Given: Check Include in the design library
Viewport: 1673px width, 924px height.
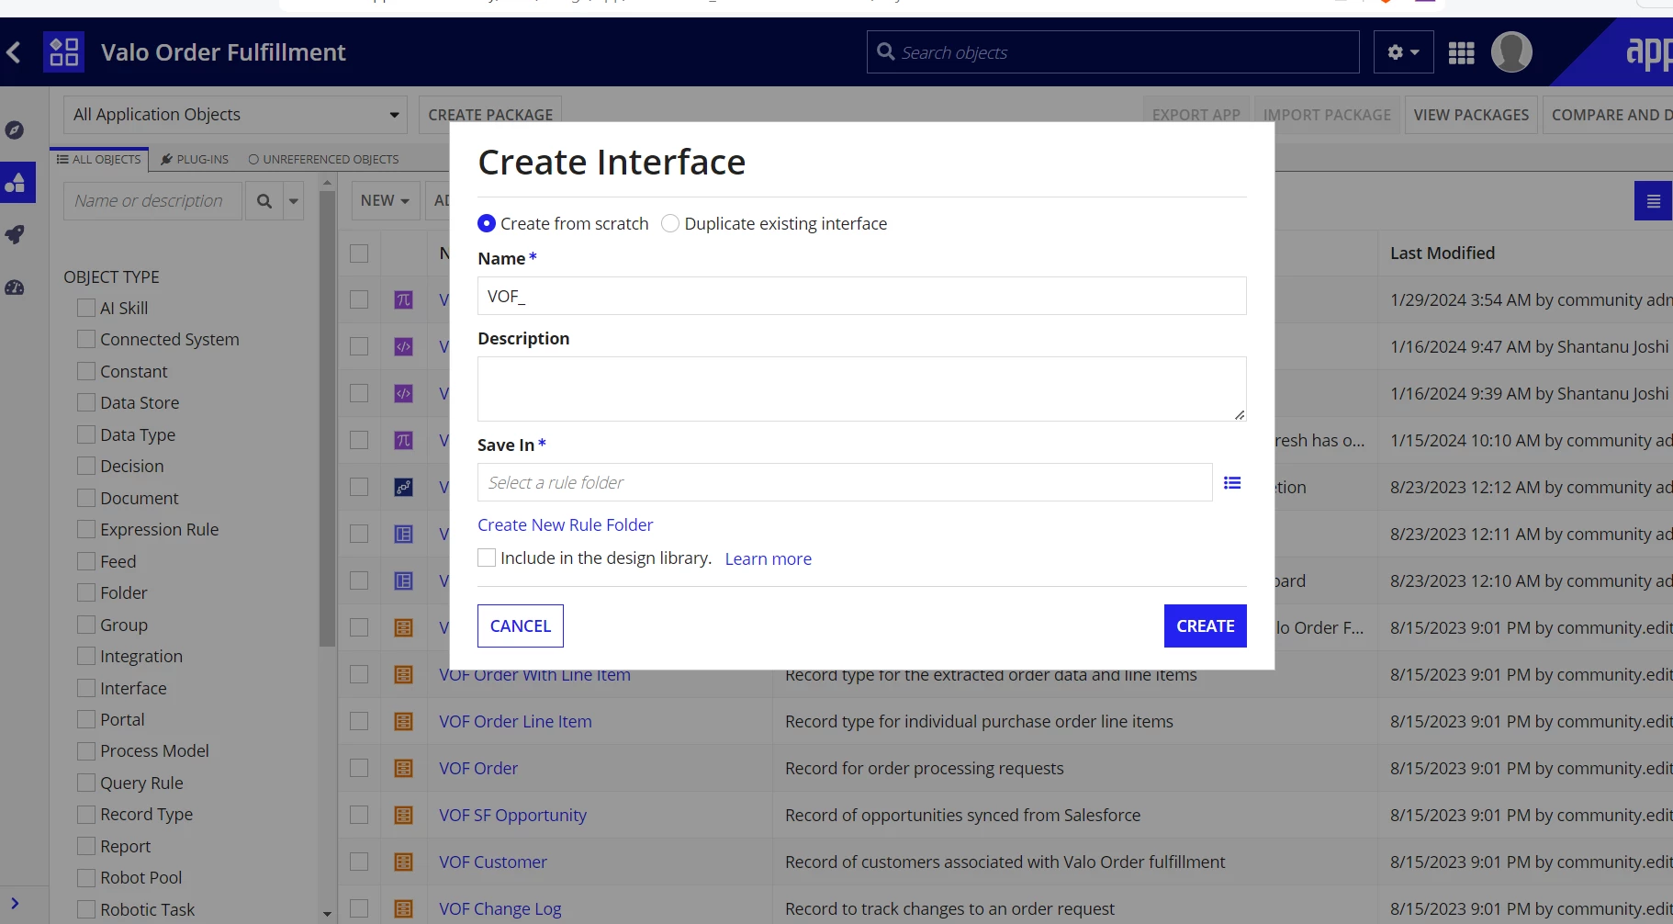Looking at the screenshot, I should coord(487,558).
